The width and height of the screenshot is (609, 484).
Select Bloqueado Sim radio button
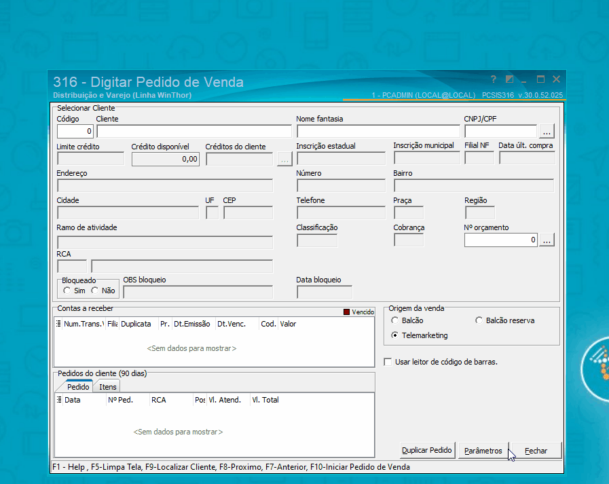[67, 291]
